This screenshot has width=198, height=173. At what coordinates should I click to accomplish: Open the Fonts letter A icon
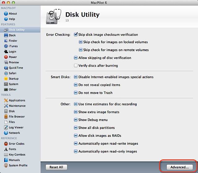pos(6,149)
